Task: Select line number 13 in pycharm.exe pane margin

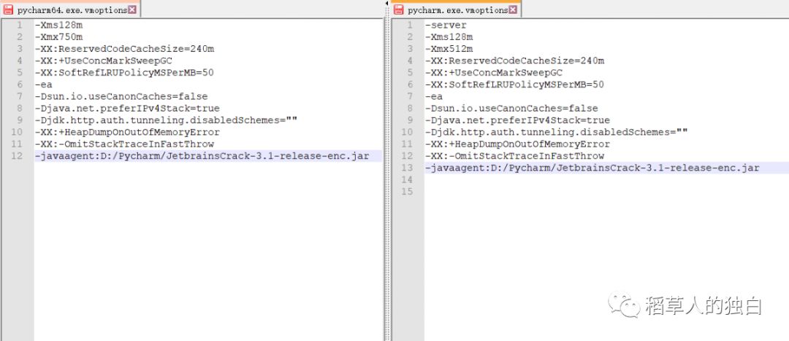Action: 407,168
